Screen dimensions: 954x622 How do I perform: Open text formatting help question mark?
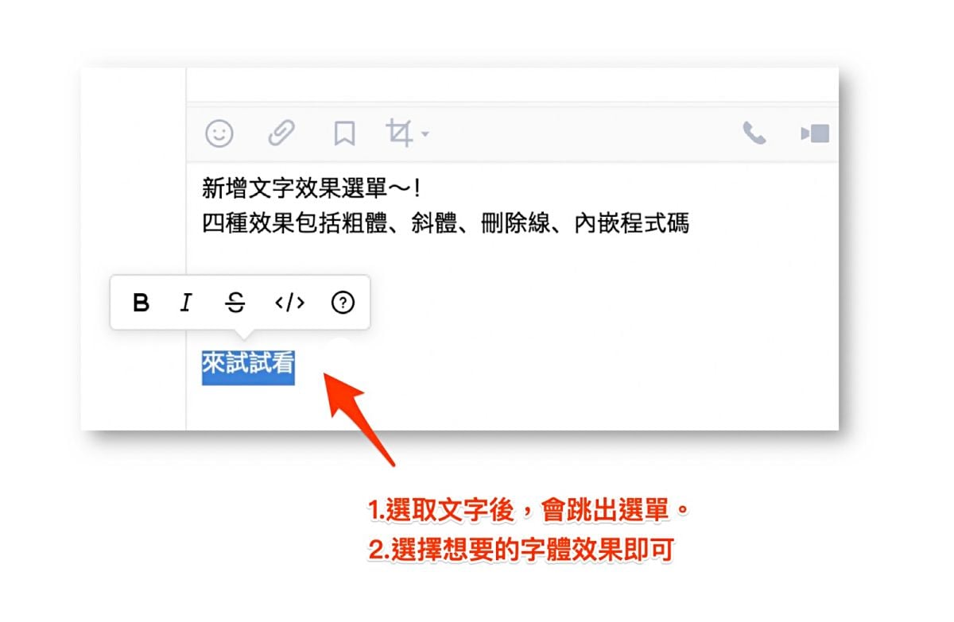pos(343,303)
